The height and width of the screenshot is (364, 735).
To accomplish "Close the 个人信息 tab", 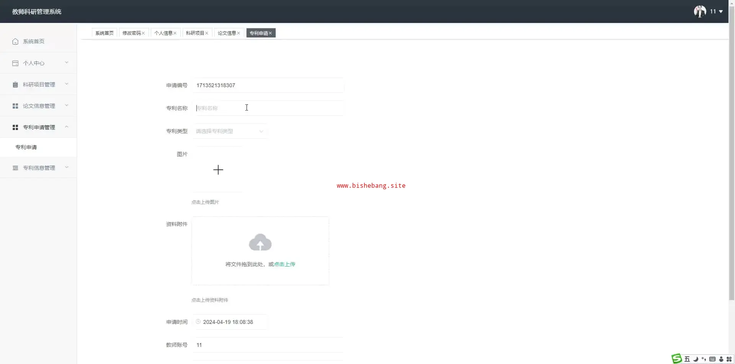I will coord(175,33).
